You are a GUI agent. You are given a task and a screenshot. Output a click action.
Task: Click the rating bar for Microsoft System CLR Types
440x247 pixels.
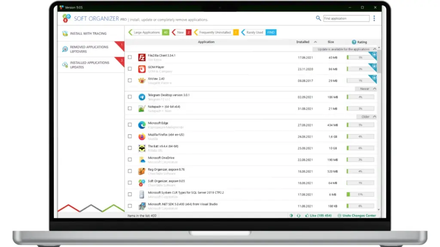click(360, 194)
